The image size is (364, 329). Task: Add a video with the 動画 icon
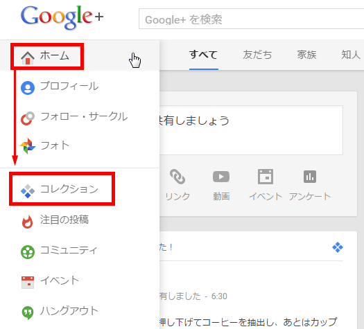pyautogui.click(x=221, y=177)
